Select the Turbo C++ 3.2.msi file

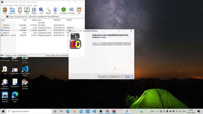point(34,35)
